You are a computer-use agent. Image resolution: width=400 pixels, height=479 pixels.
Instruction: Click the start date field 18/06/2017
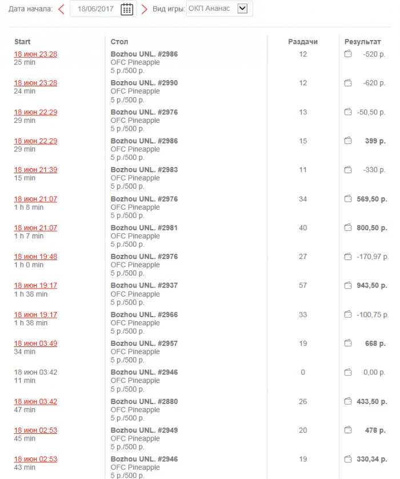95,9
